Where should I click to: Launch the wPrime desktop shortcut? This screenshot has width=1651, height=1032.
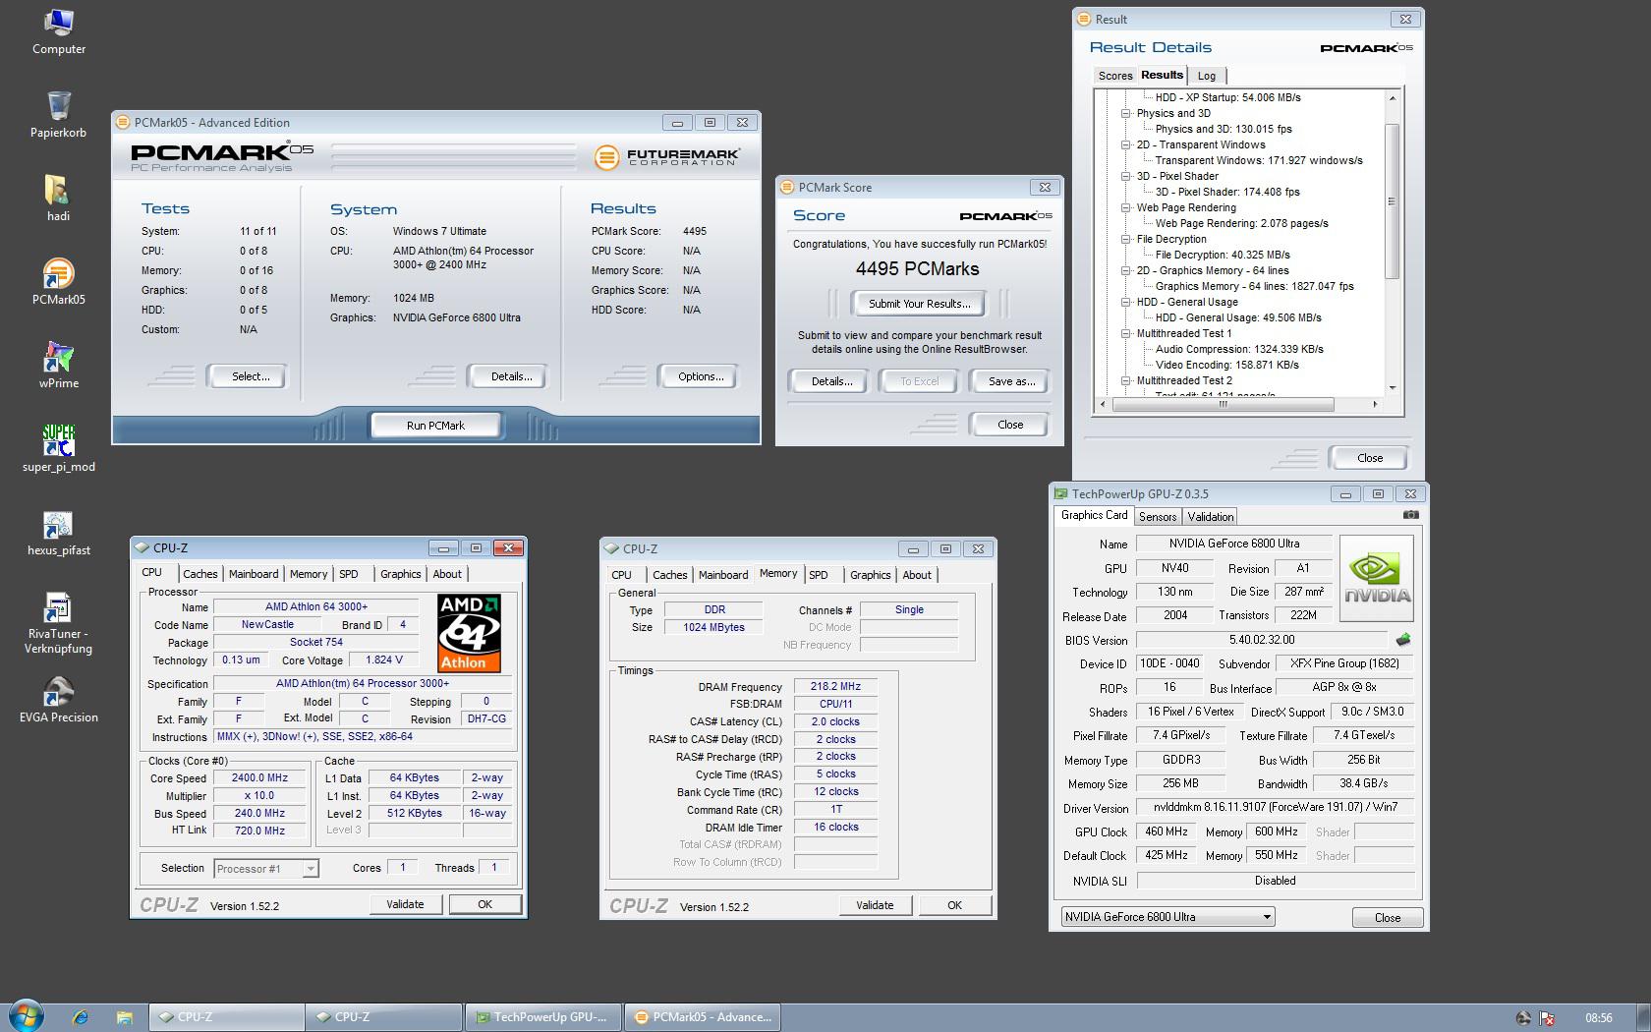point(58,366)
